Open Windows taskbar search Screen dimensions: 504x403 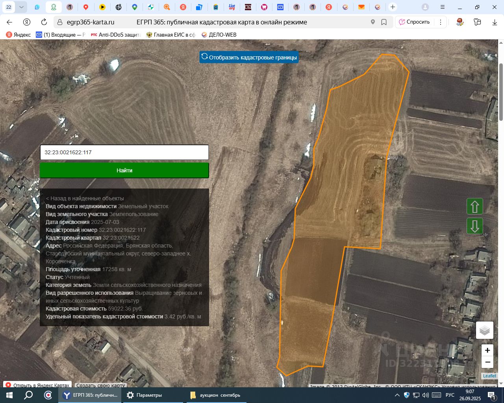28,395
